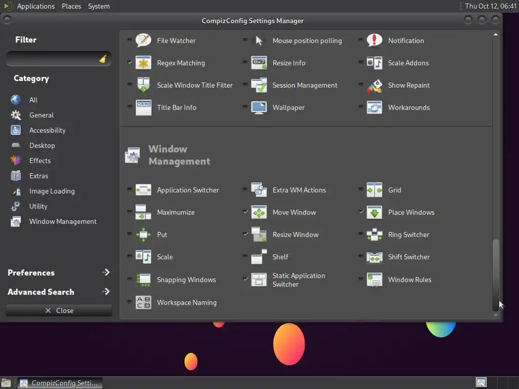The height and width of the screenshot is (389, 519).
Task: Click the Wallpaper plugin icon
Action: click(259, 107)
